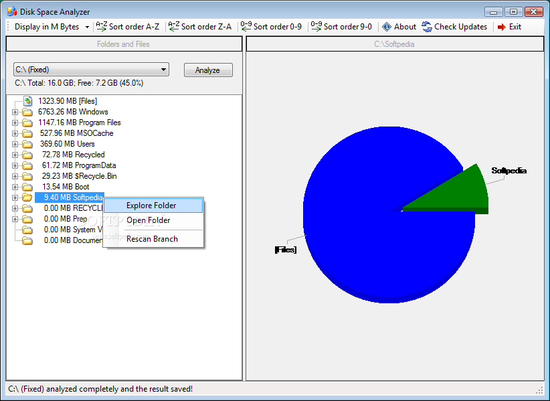Viewport: 550px width, 401px height.
Task: Select the 0.00 MB Prep row
Action: [66, 219]
